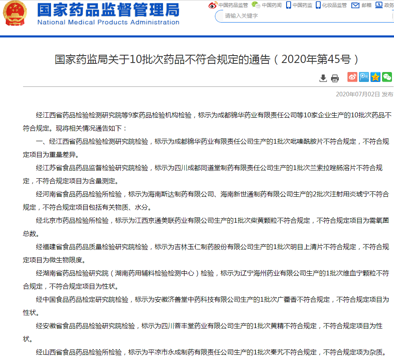Click the text 成都锦华药业有限责任公司生产的1批次吡嗪酰胺片
This screenshot has width=394, height=361.
click(248, 142)
